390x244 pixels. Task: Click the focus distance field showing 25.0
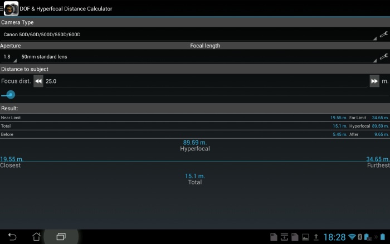[206, 81]
